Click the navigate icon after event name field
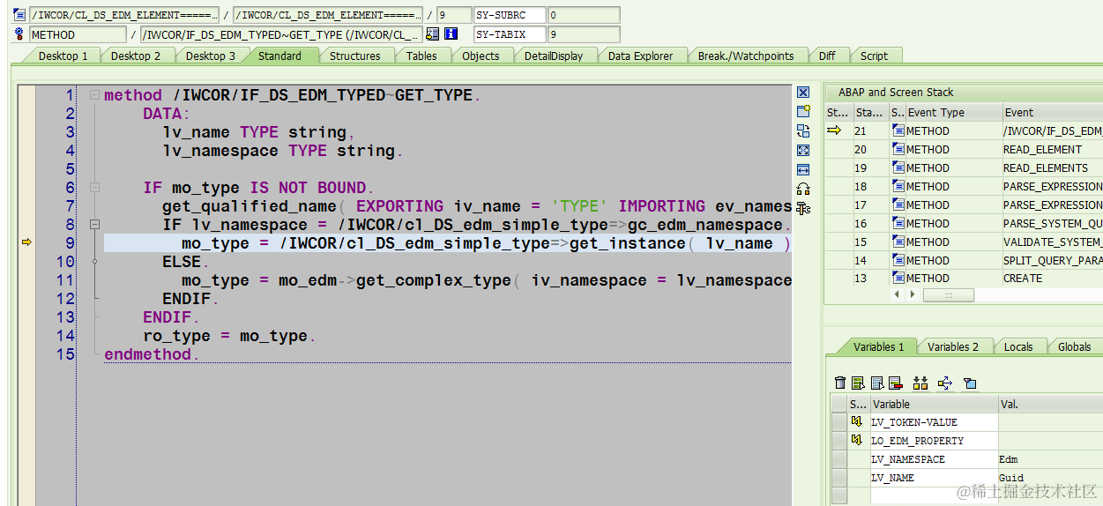 (432, 34)
